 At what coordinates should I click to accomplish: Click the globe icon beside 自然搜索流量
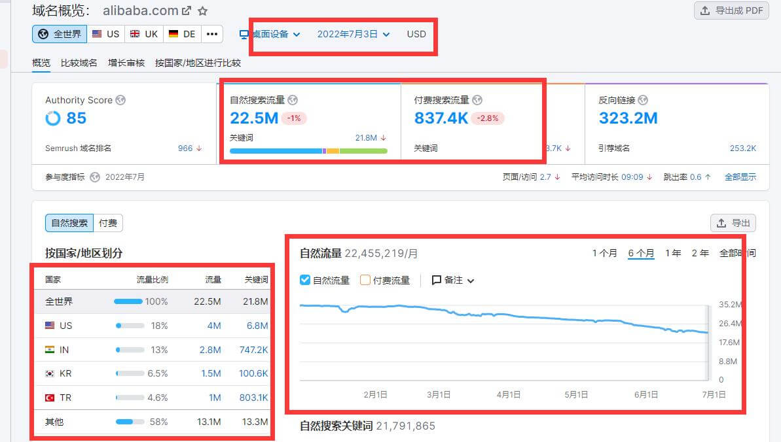[x=293, y=100]
